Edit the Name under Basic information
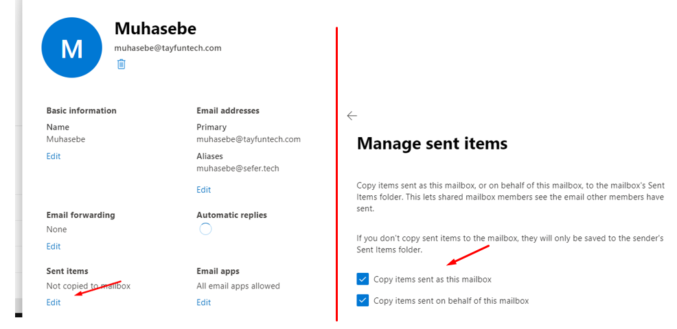 [x=54, y=156]
